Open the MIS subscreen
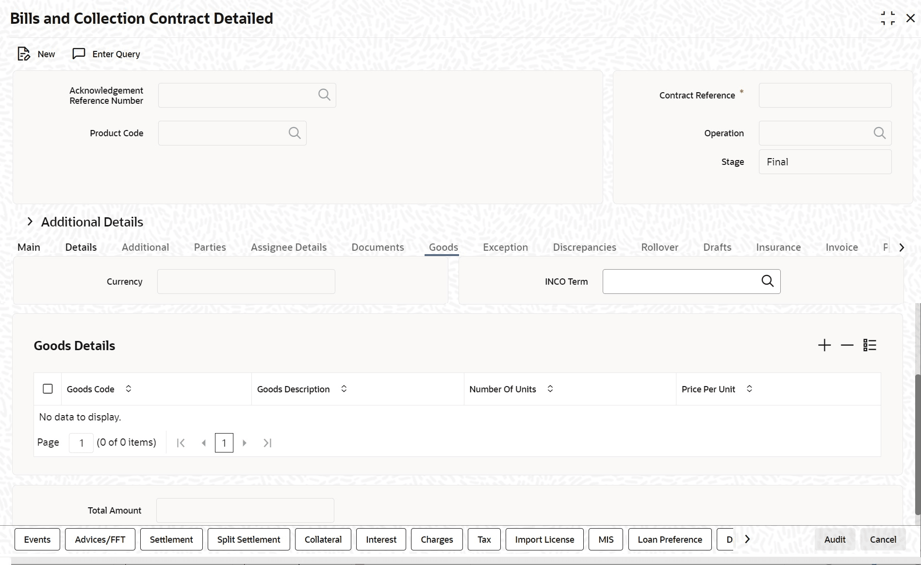The width and height of the screenshot is (921, 565). (606, 539)
